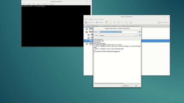The width and height of the screenshot is (184, 103).
Task: Click the chainloader line in the boot sequence
Action: tap(107, 51)
